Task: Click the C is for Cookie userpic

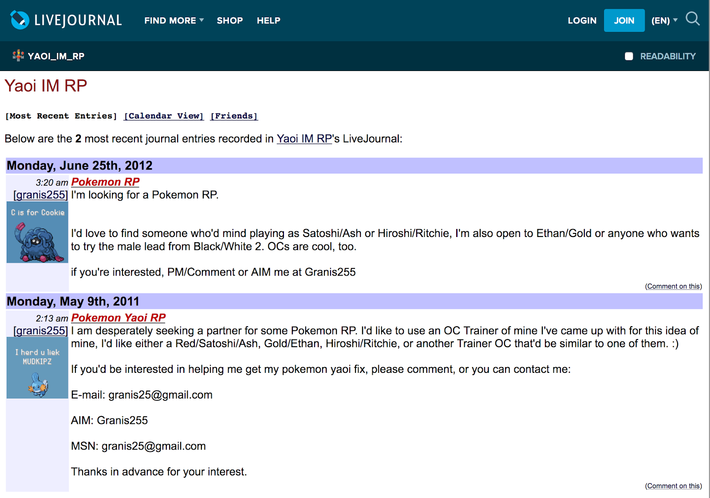Action: point(37,232)
